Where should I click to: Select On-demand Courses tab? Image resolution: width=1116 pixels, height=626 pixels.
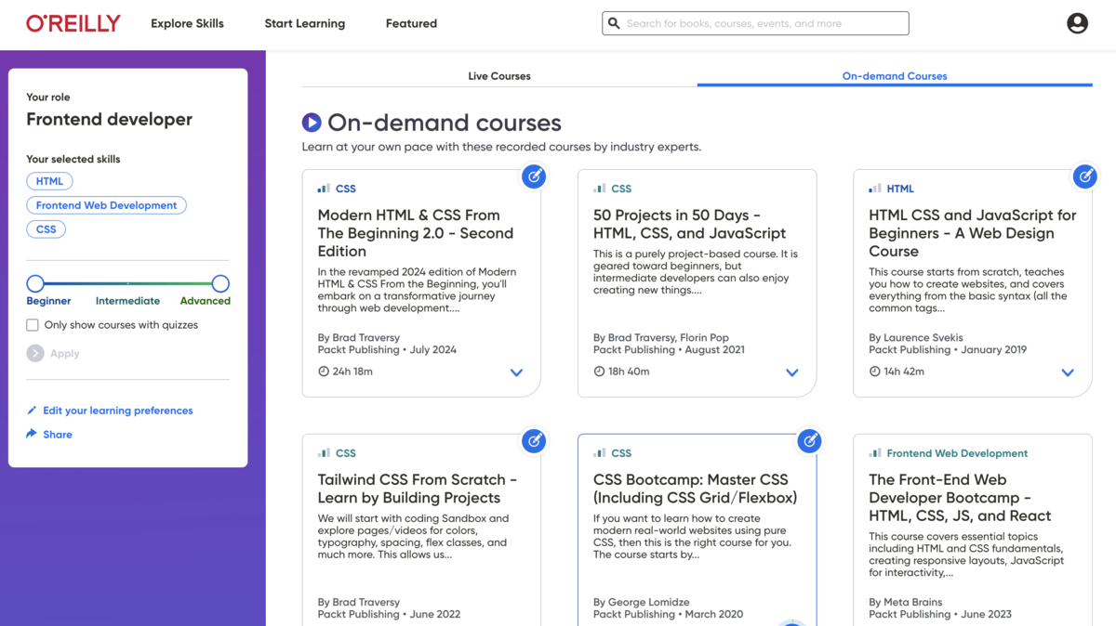(x=895, y=76)
